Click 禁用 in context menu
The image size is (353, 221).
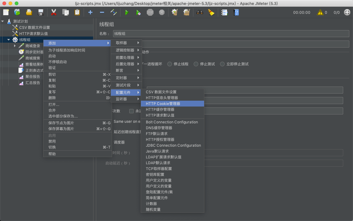coord(78,141)
